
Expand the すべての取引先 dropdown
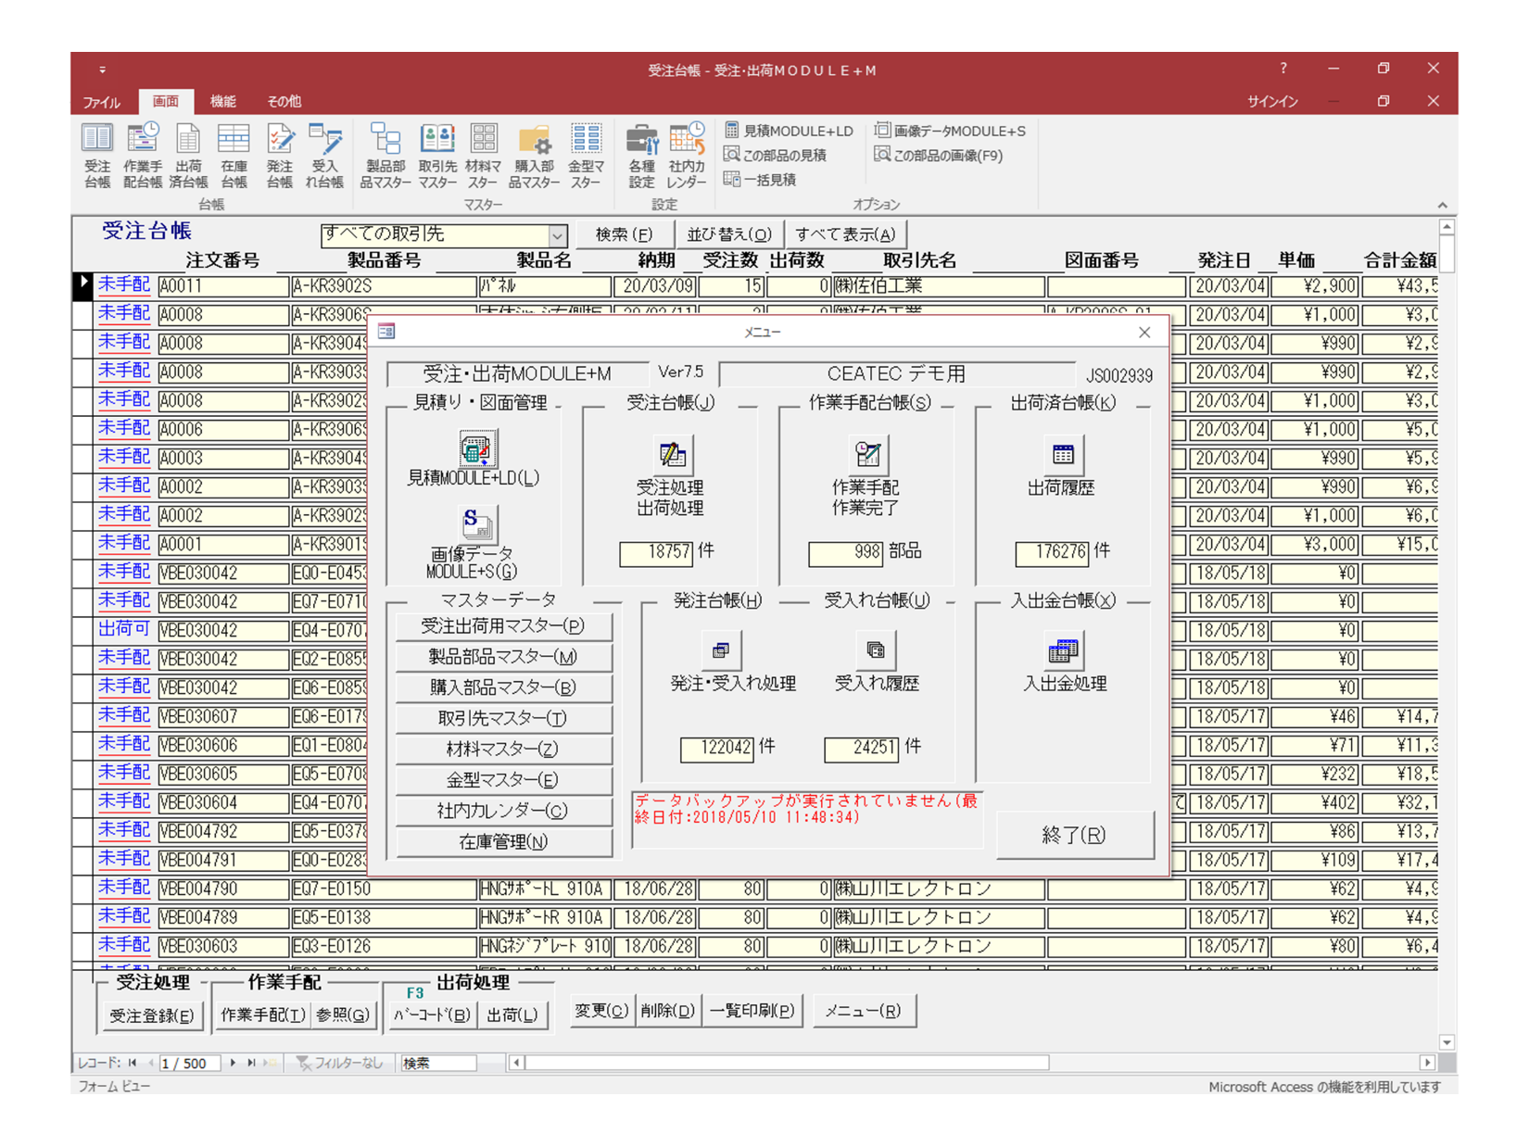point(556,235)
